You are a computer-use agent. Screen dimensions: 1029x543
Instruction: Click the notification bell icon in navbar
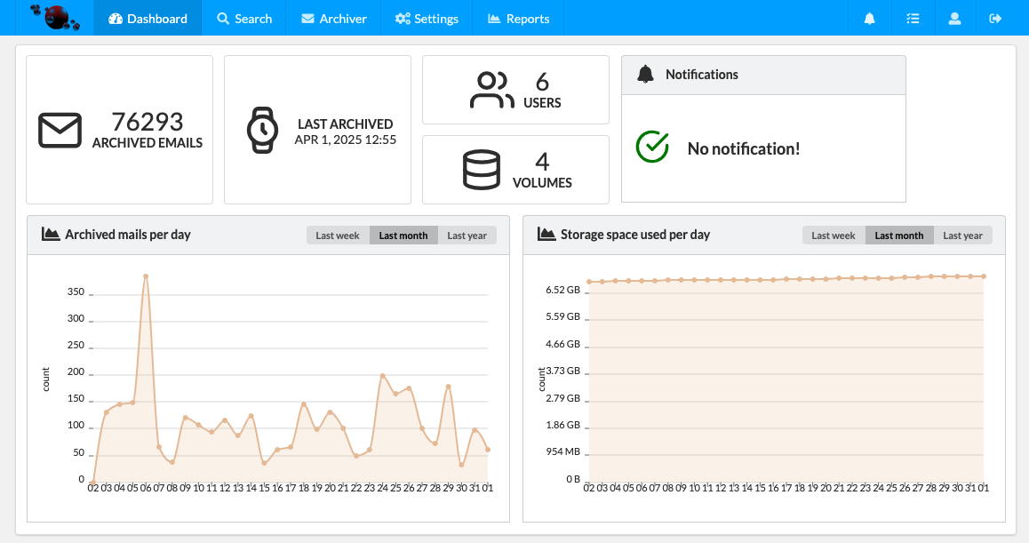click(869, 18)
